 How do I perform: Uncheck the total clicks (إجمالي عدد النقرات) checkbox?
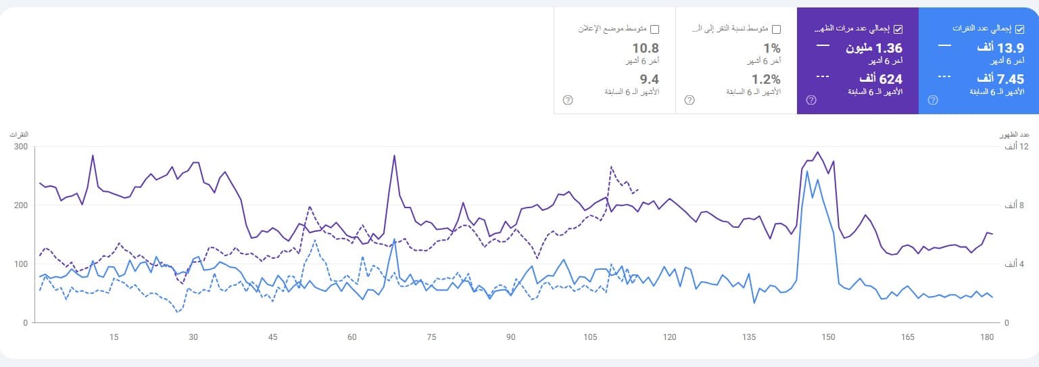point(1019,29)
